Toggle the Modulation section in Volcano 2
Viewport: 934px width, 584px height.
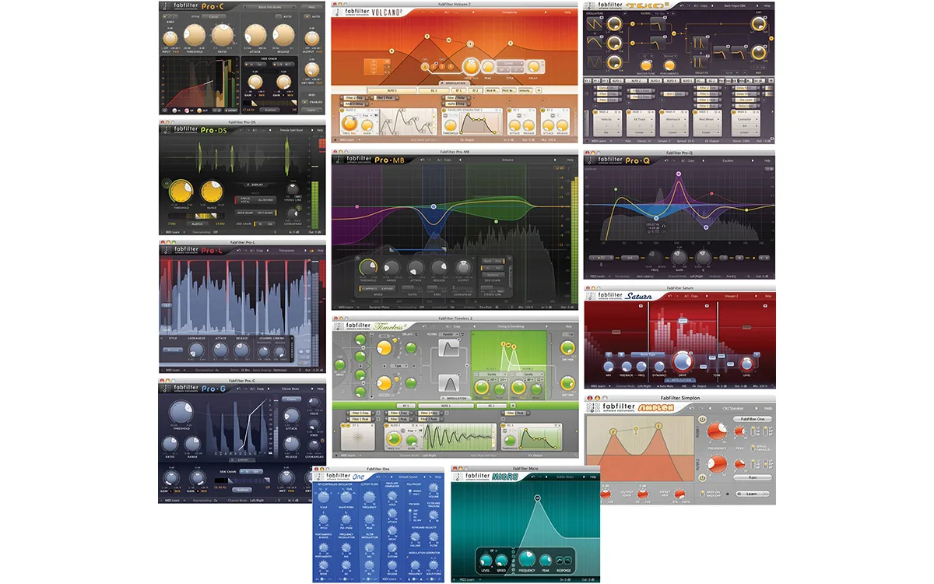click(x=453, y=83)
